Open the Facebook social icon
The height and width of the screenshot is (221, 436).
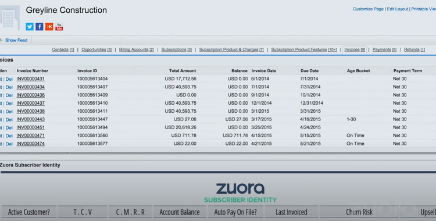[39, 26]
